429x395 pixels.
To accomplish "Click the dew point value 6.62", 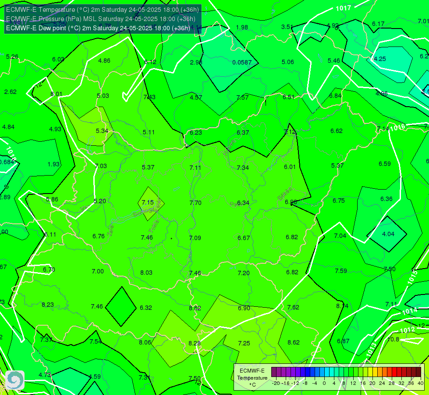I will pos(337,131).
